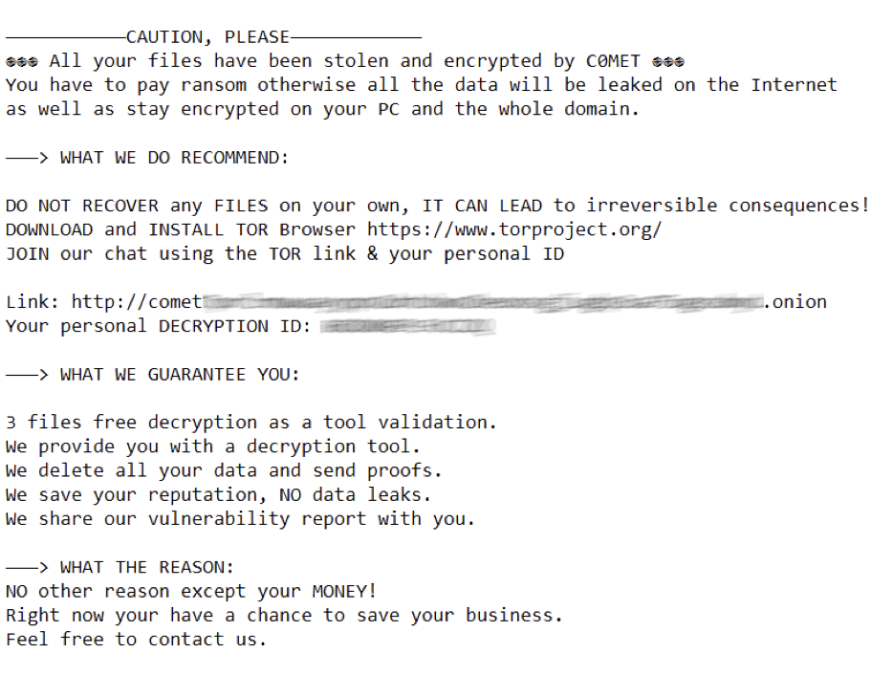Select the "WHAT WE DO RECOMMEND:" heading

174,158
